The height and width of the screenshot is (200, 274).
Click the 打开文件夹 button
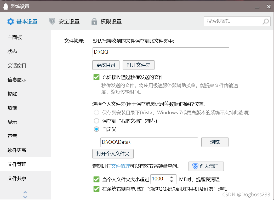[139, 65]
